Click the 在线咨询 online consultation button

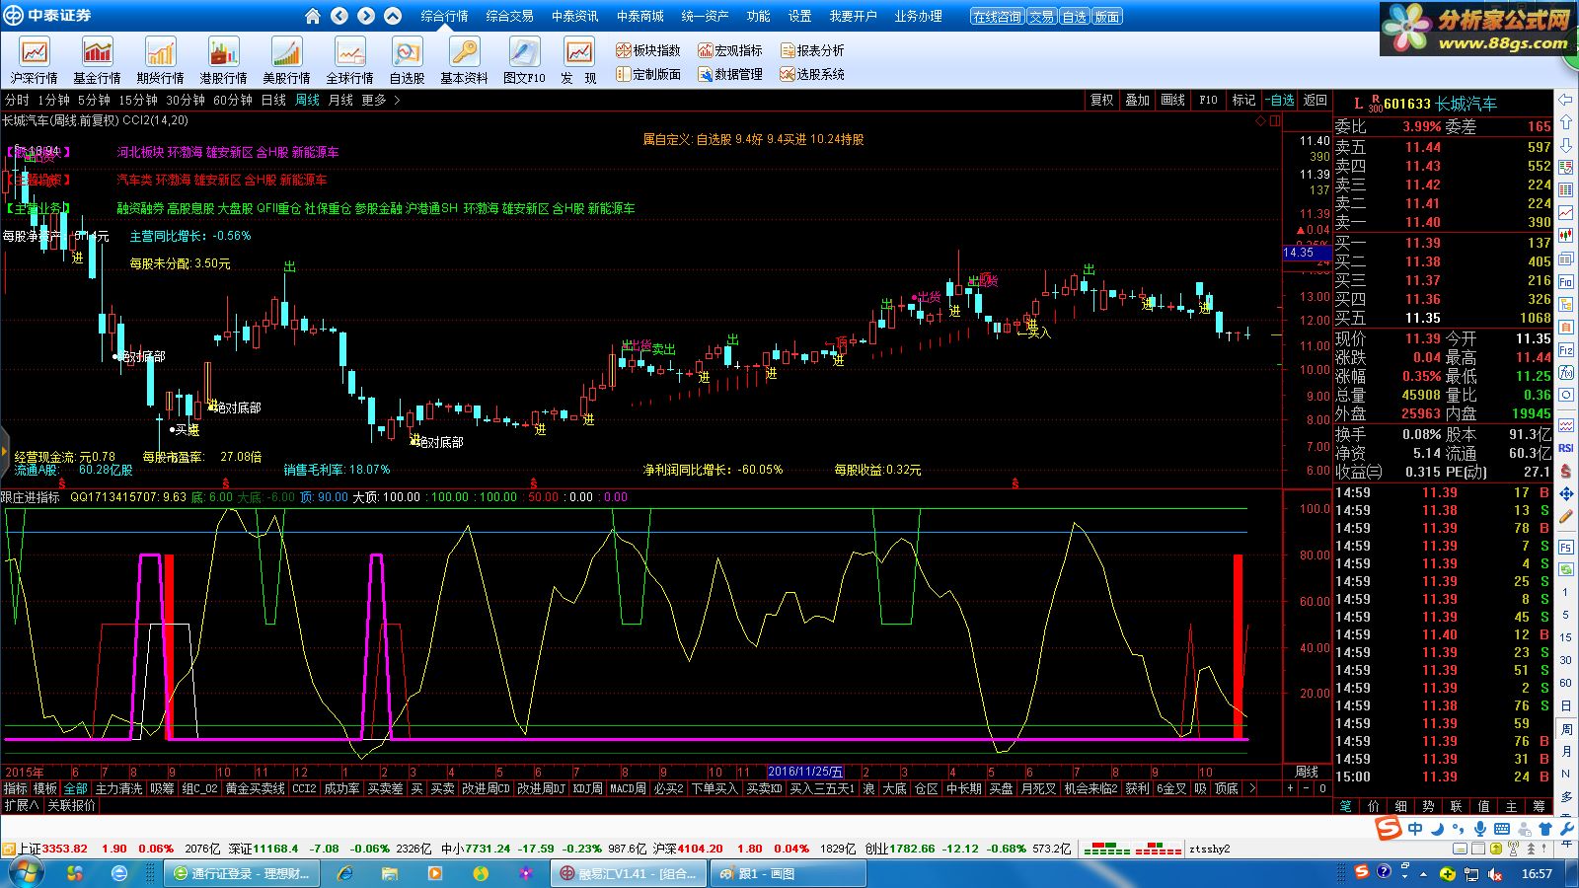[x=996, y=17]
